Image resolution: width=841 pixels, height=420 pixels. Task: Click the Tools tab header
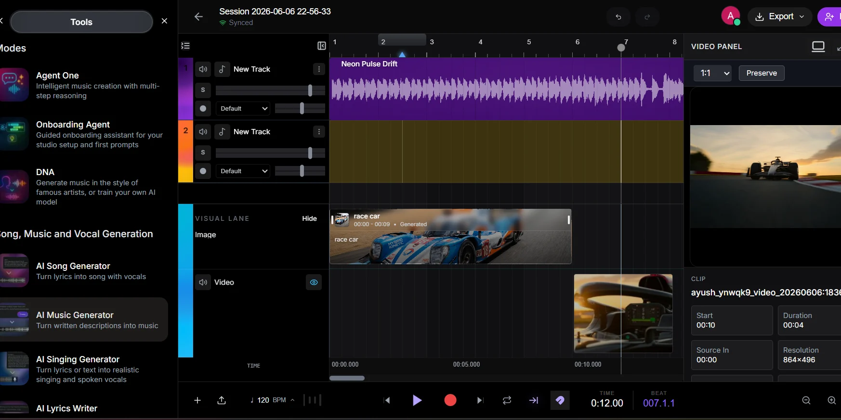pos(81,22)
